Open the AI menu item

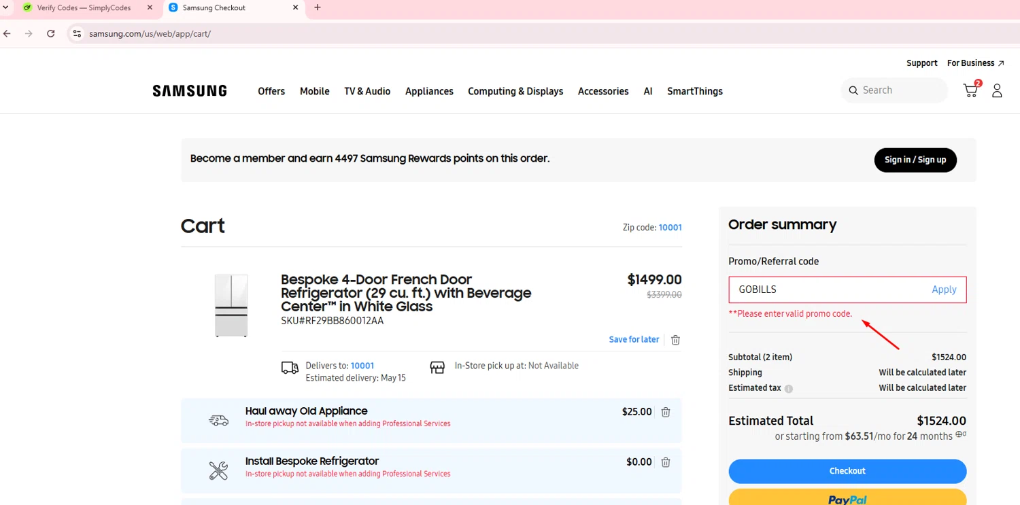(x=648, y=91)
